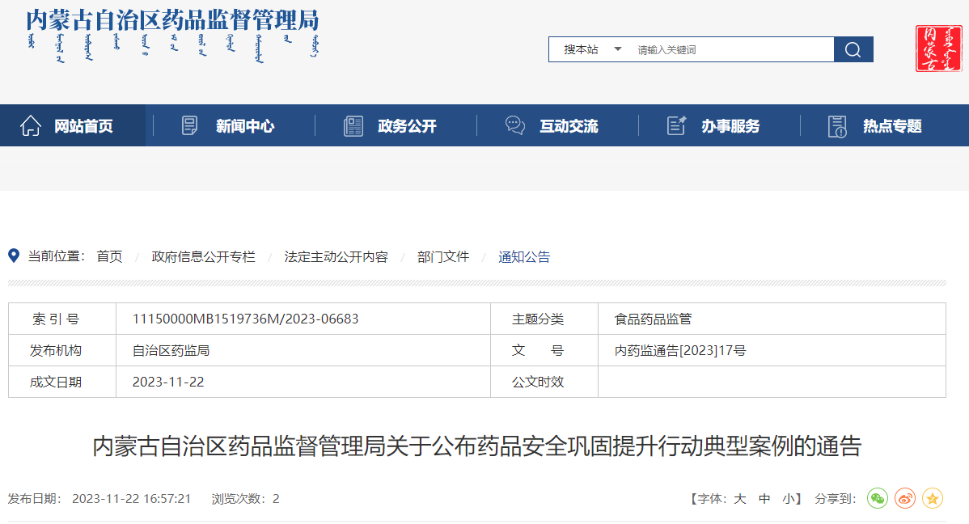Set font size to 大 (large)
Image resolution: width=969 pixels, height=524 pixels.
coord(739,499)
